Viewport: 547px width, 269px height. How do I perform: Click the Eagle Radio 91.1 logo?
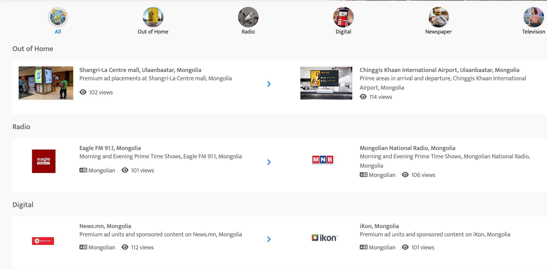(x=44, y=161)
